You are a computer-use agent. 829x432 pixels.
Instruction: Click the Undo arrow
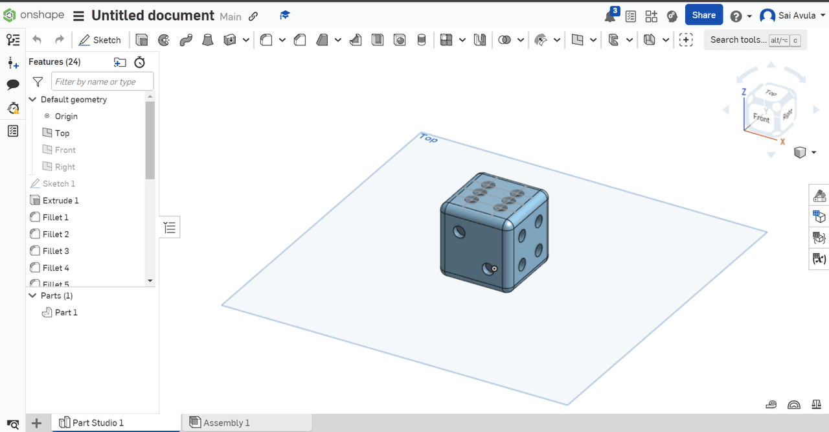click(37, 40)
